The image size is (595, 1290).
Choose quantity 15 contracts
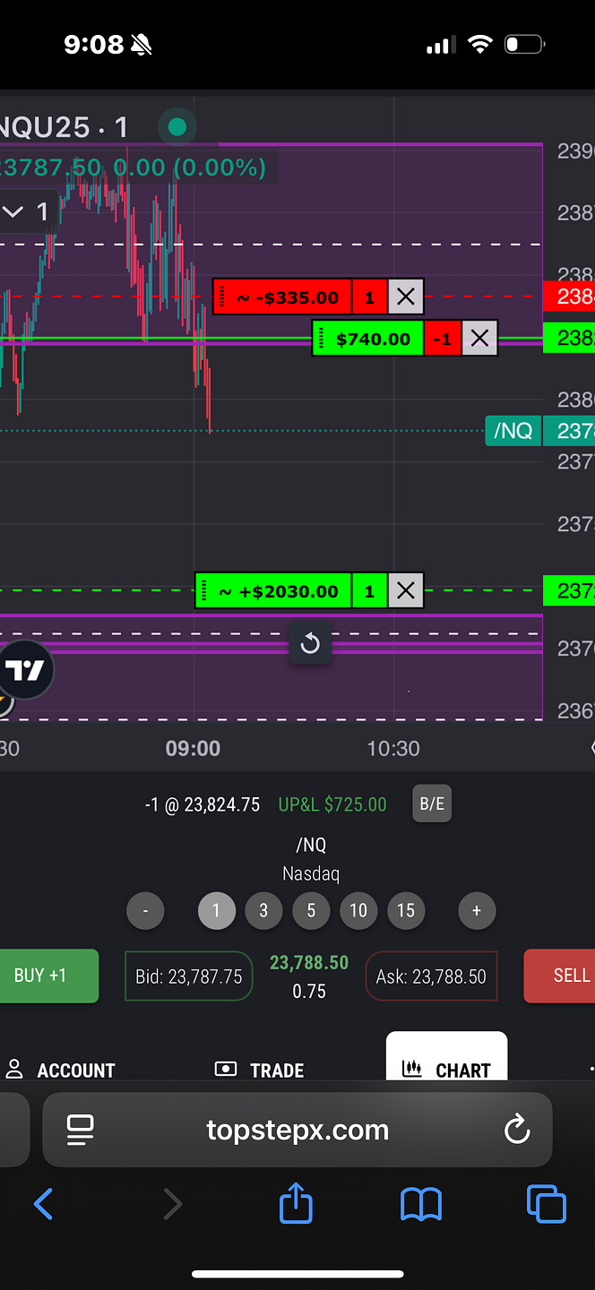click(406, 911)
